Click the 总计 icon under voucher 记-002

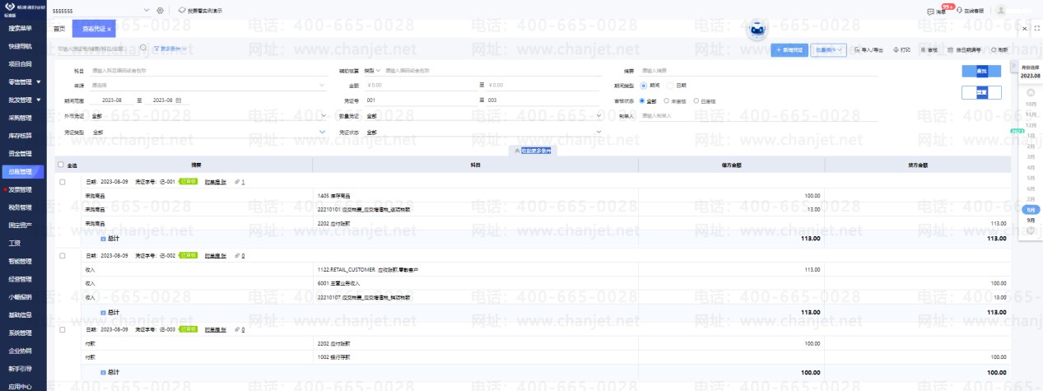tap(104, 312)
